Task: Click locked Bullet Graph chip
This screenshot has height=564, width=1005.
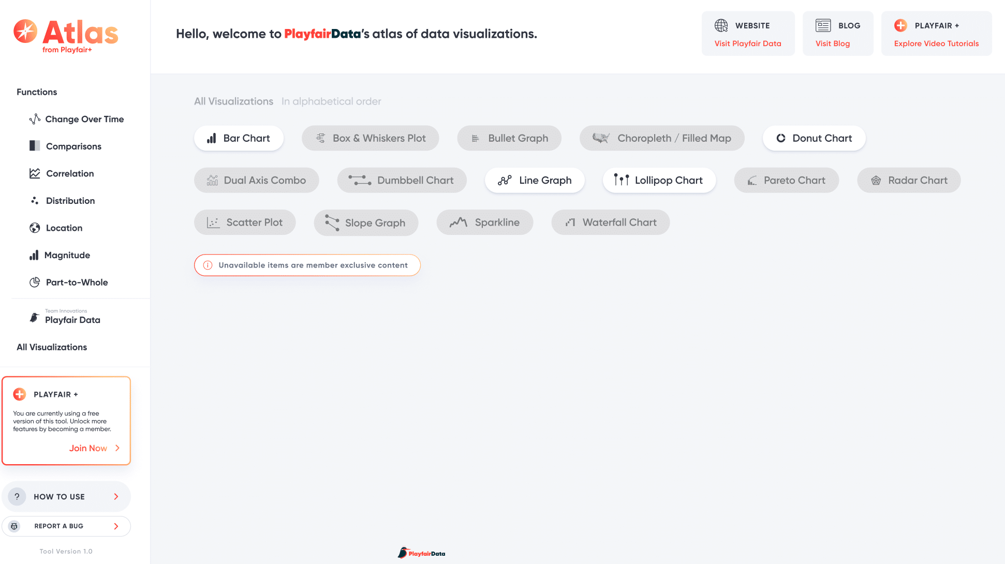Action: (509, 138)
